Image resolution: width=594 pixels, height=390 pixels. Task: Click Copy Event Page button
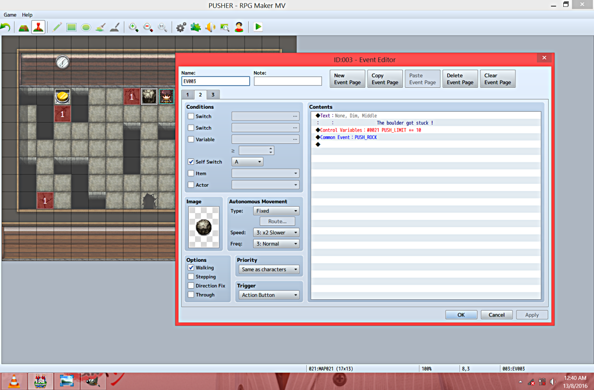(x=385, y=79)
